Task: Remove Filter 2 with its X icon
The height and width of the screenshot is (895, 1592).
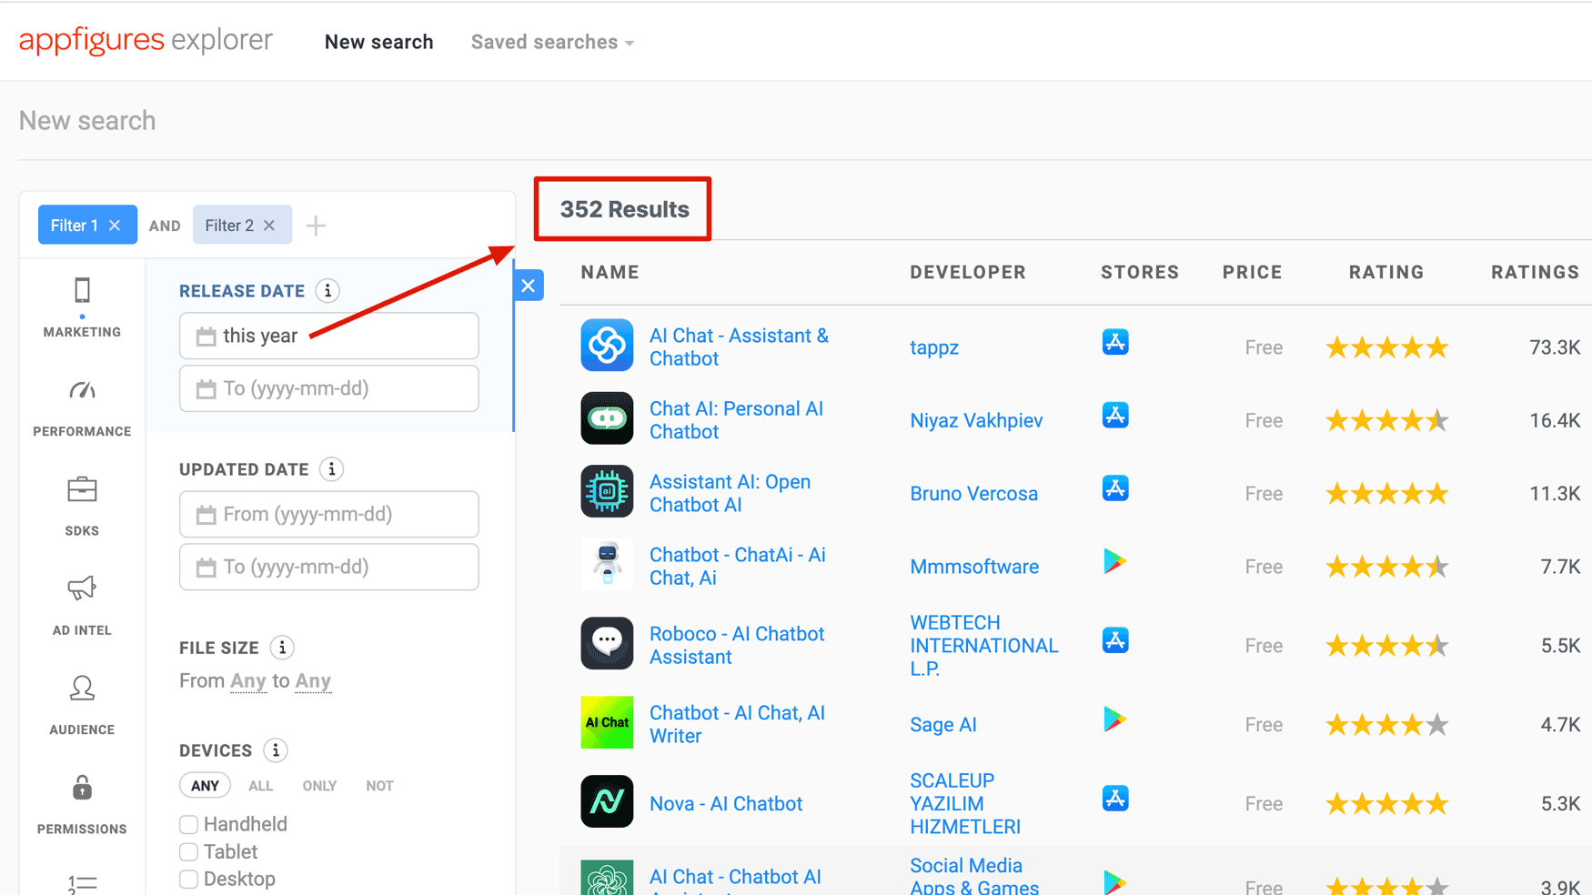Action: 269,226
